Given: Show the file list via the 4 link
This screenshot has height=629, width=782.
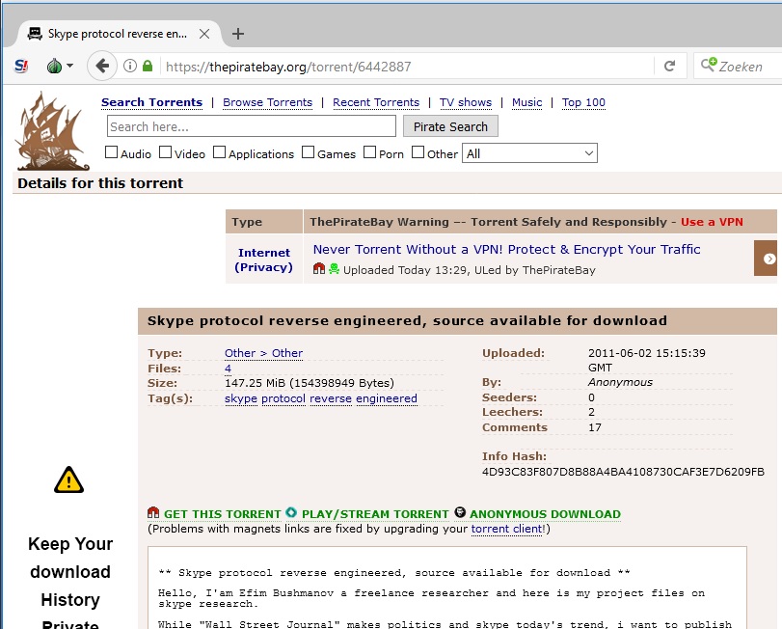Looking at the screenshot, I should (x=228, y=369).
